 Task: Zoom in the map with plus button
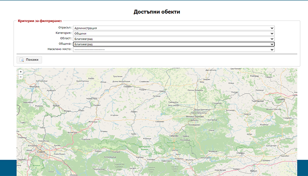(x=21, y=72)
